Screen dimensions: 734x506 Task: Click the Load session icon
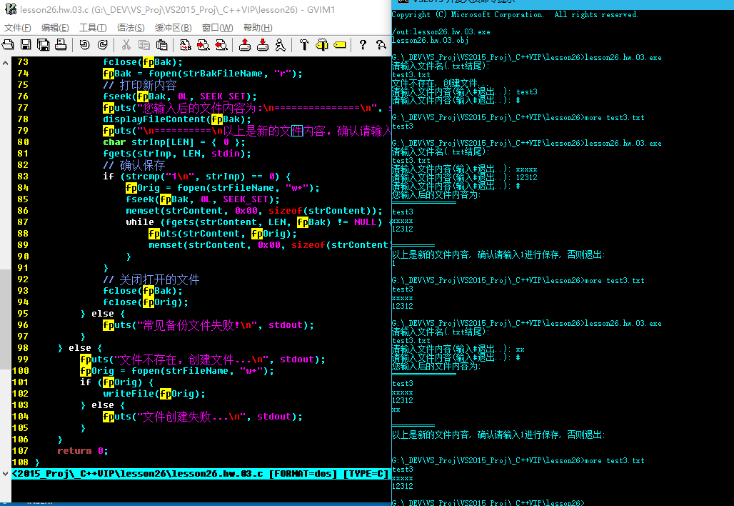245,45
